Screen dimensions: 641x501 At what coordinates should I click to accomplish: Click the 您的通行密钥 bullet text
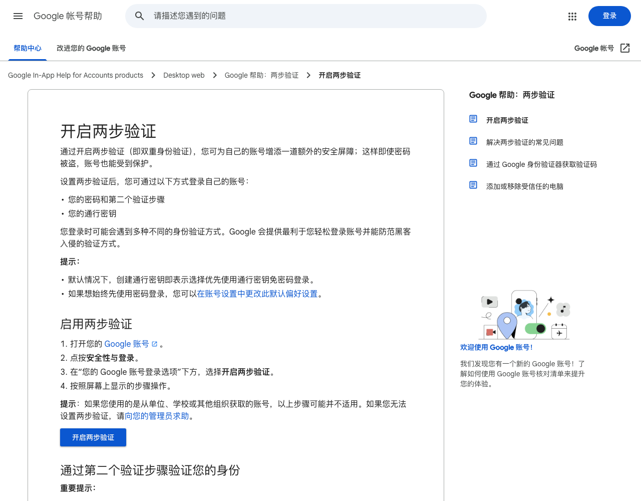point(92,213)
